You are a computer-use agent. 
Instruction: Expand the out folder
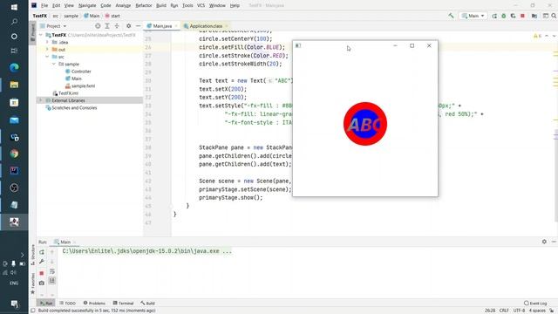point(47,50)
